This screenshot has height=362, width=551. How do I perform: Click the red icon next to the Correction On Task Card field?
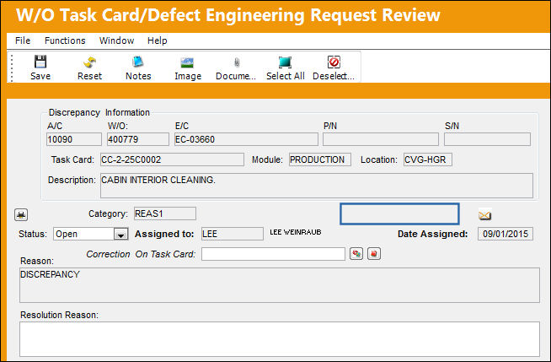374,254
